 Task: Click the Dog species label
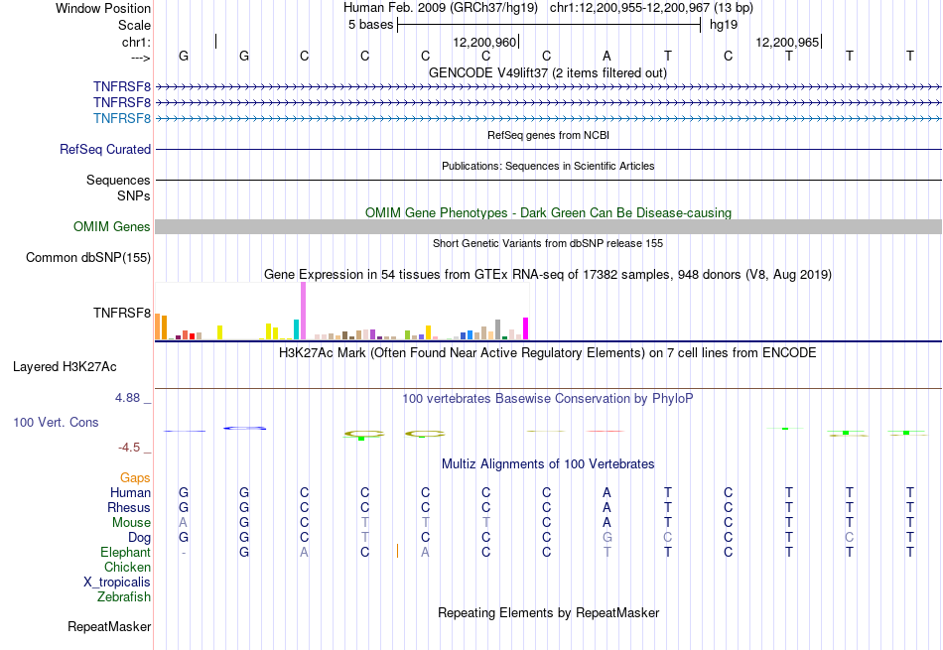click(139, 538)
